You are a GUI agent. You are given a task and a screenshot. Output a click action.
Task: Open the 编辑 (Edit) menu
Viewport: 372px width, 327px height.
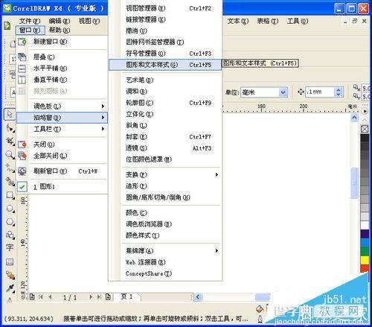(x=60, y=21)
